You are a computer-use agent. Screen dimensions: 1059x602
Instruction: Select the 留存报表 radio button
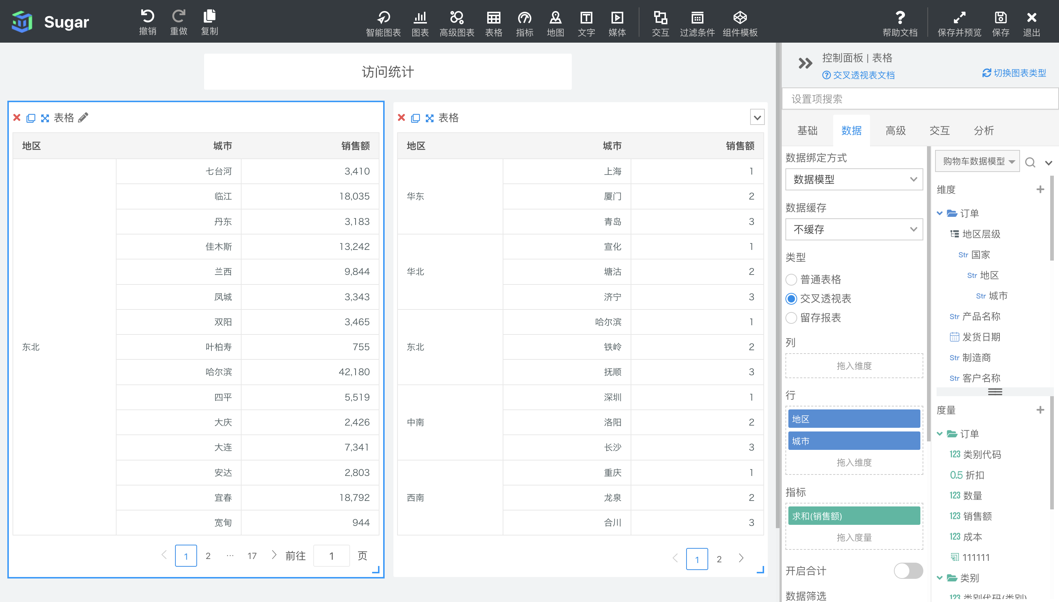click(791, 318)
